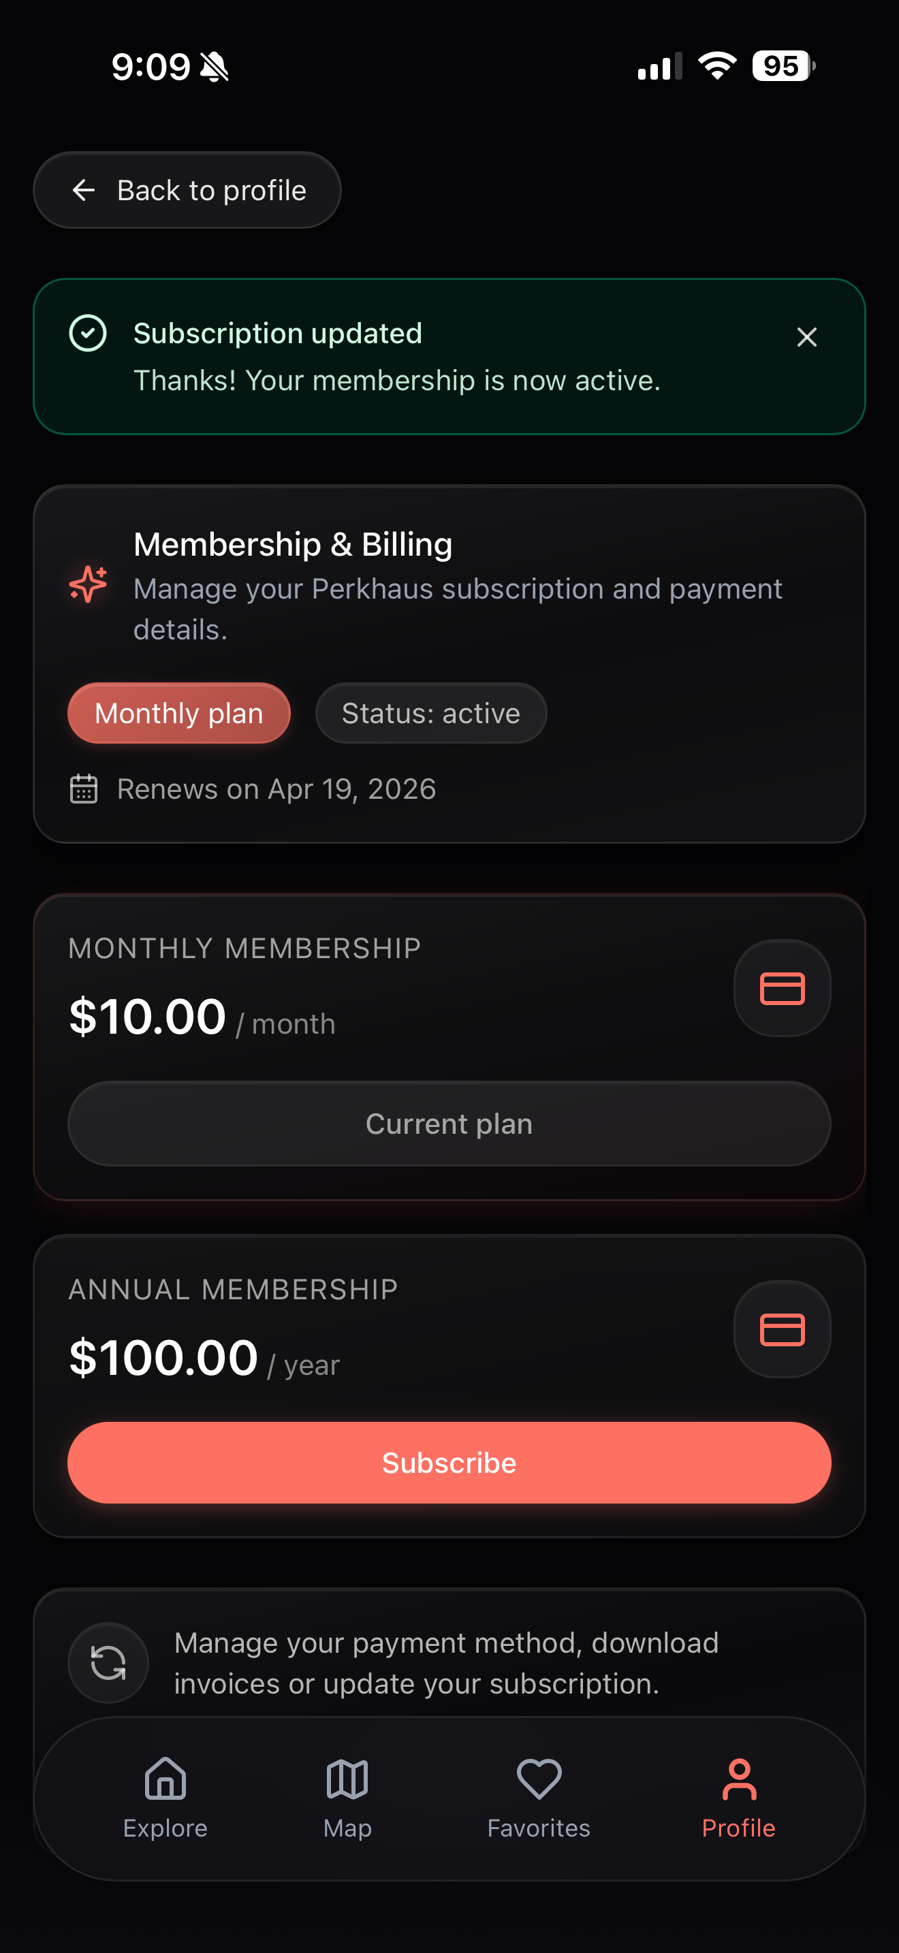Image resolution: width=899 pixels, height=1953 pixels.
Task: Switch to the Map tab
Action: [347, 1797]
